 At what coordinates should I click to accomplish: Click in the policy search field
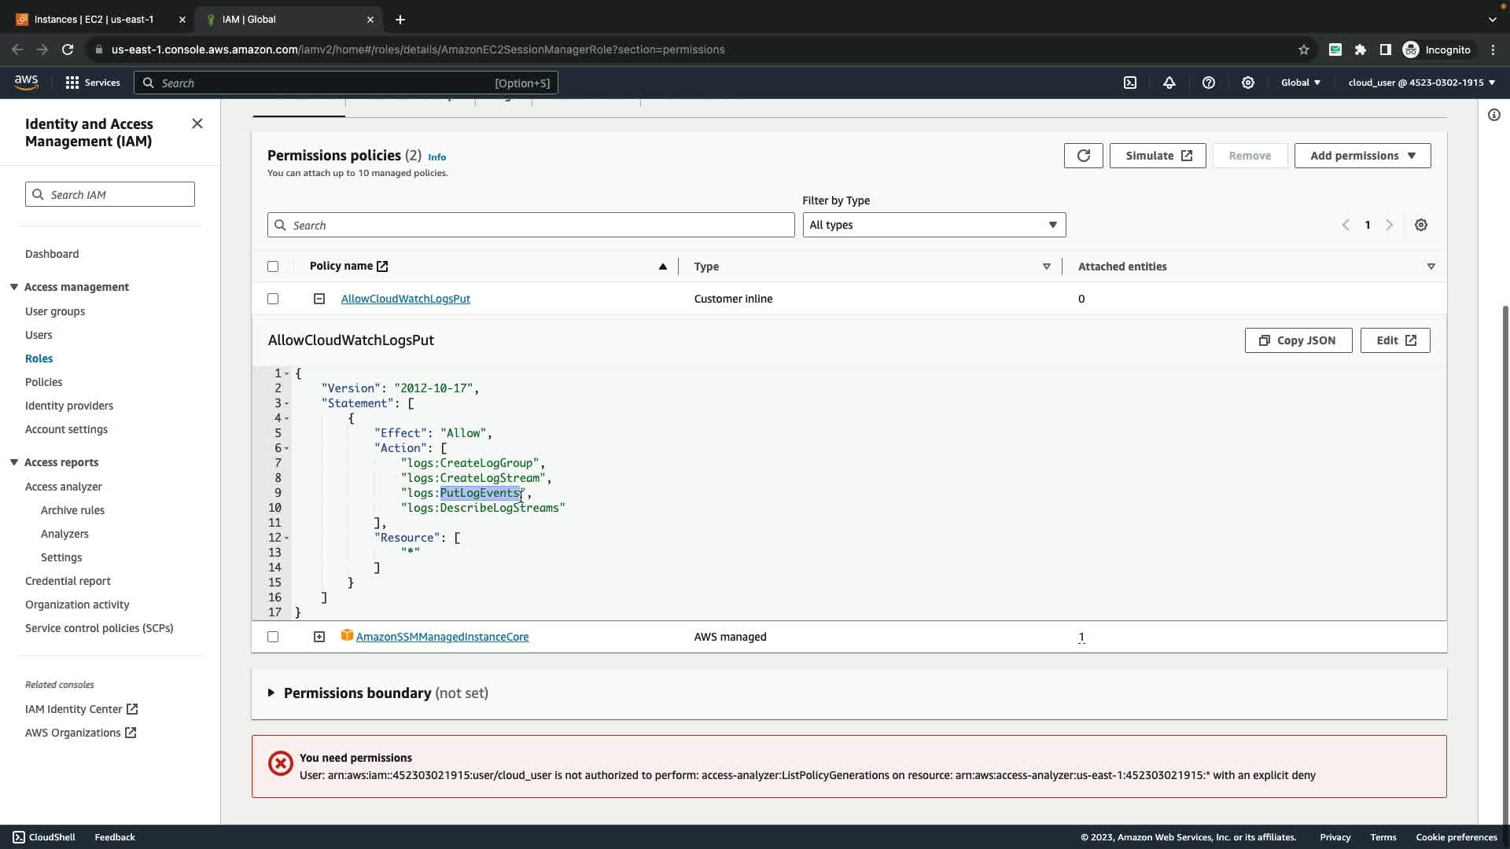click(x=531, y=225)
